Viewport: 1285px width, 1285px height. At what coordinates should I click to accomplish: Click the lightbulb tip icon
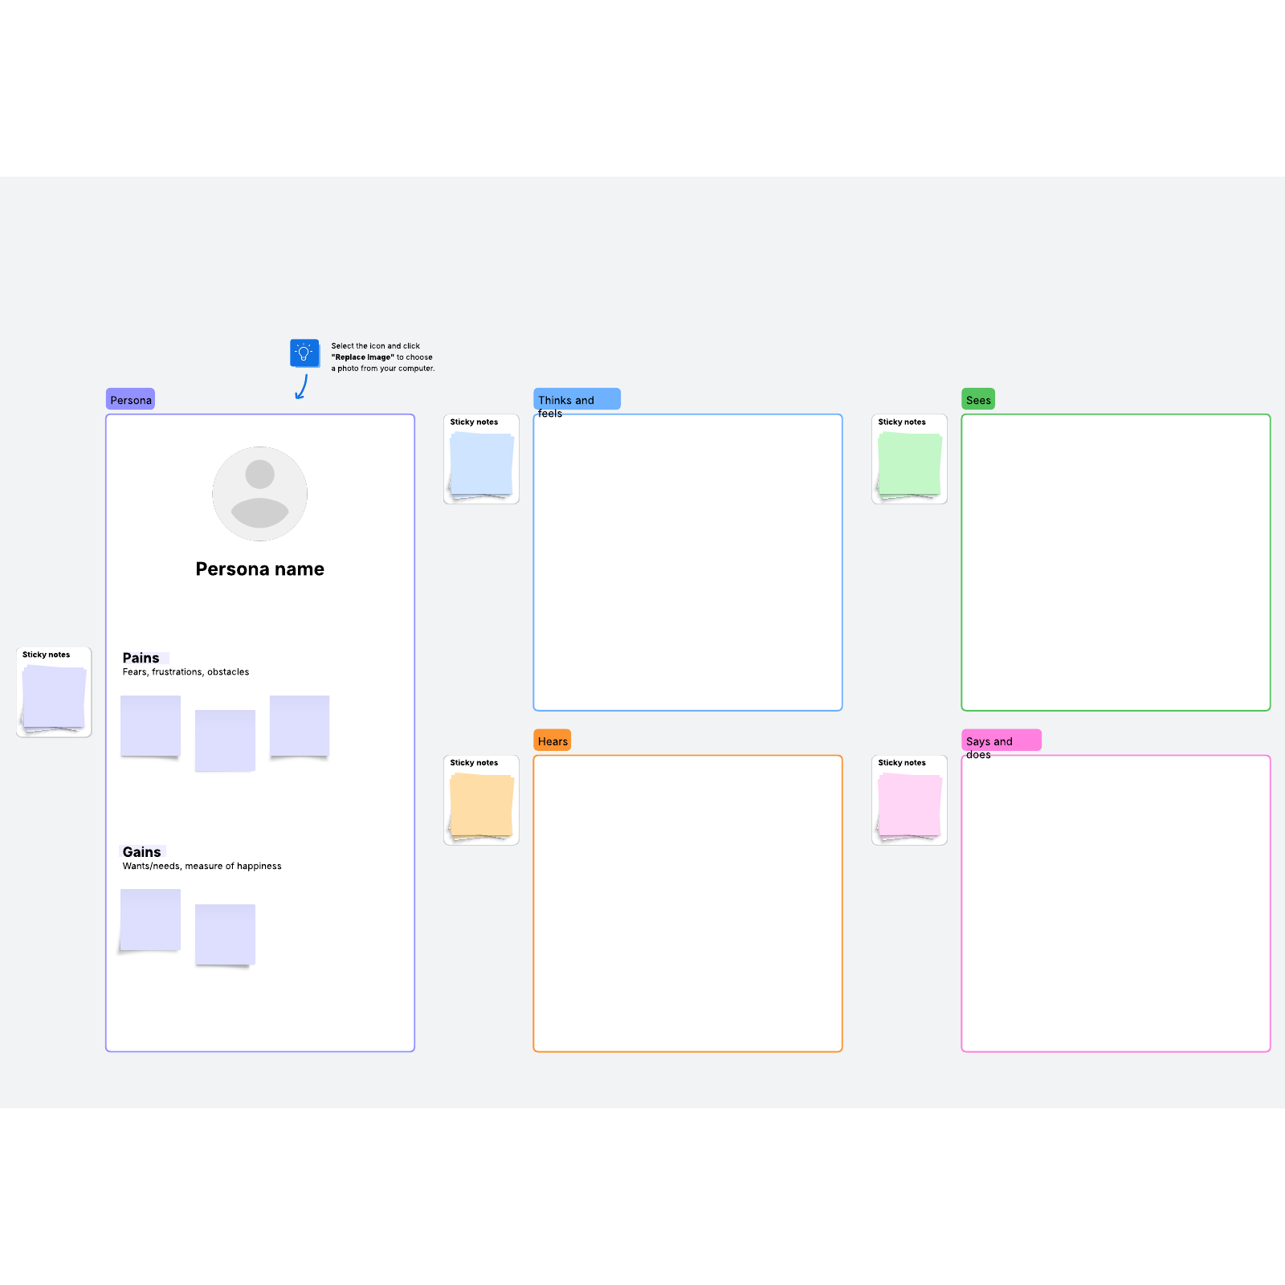click(x=304, y=353)
